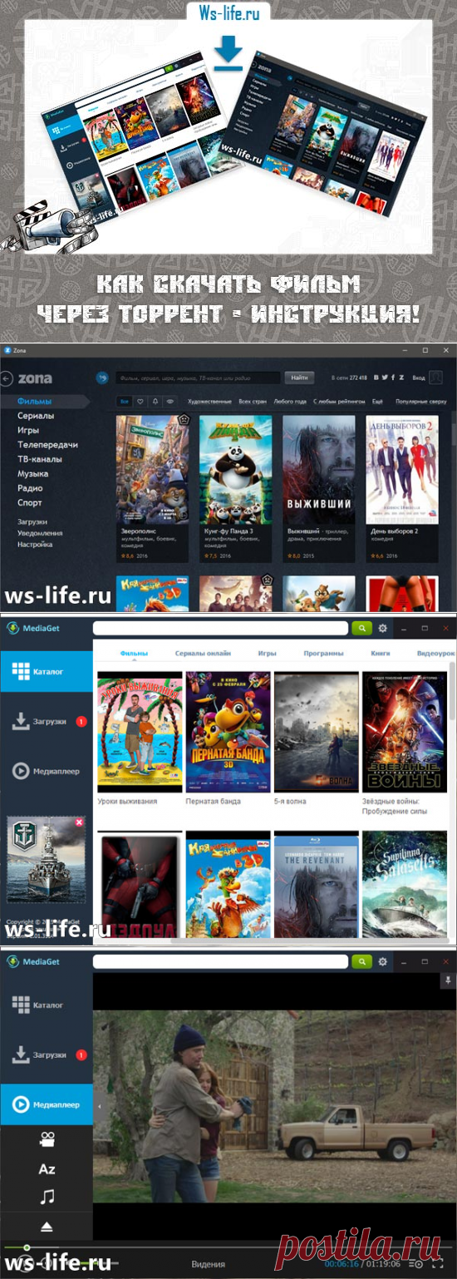Image resolution: width=457 pixels, height=1279 pixels.
Task: Select 'Сериалы' in Zona sidebar
Action: click(x=36, y=415)
